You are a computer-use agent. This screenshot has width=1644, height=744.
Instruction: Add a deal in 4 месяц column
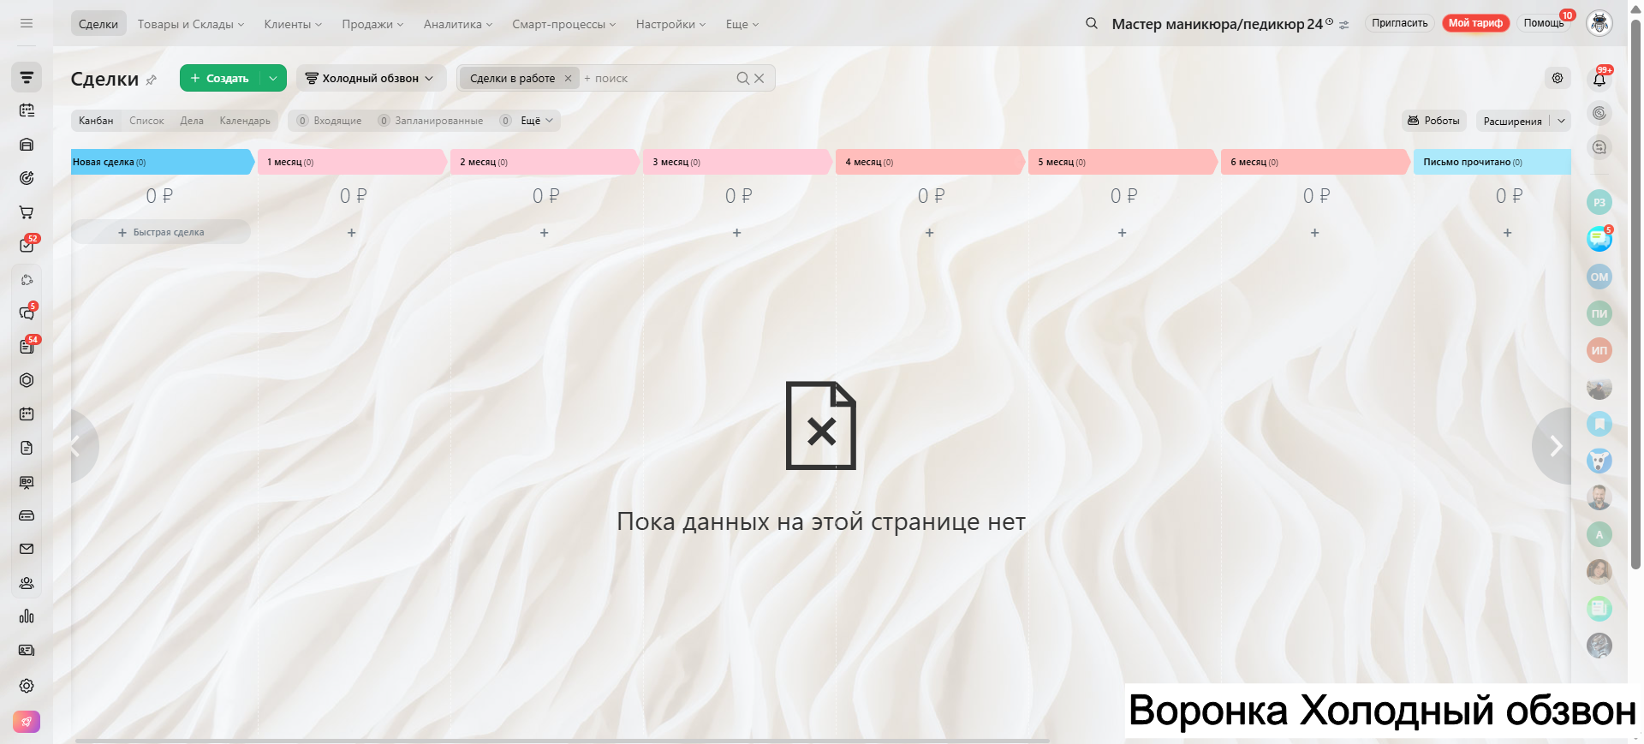[x=930, y=233]
